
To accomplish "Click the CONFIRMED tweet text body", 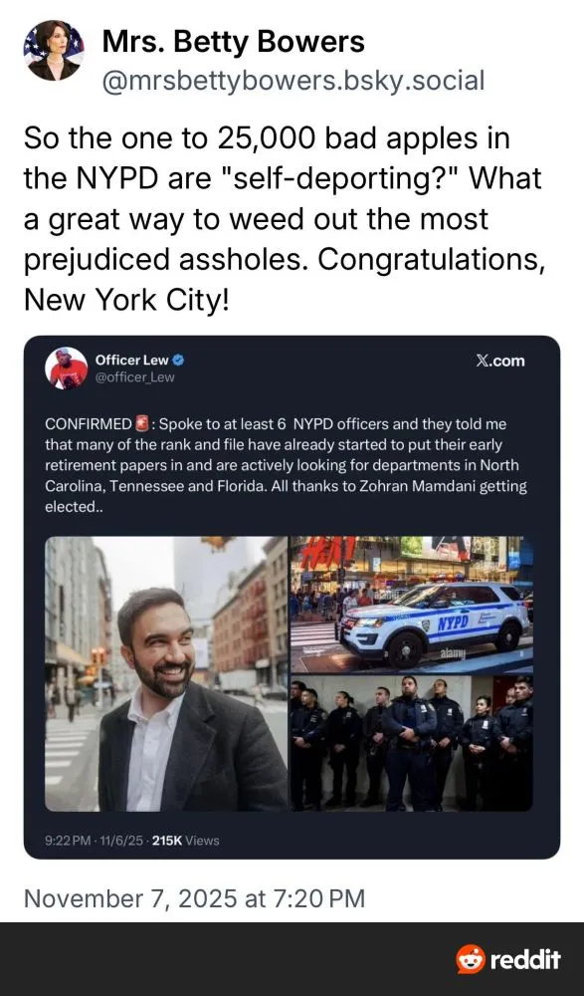I will (286, 465).
